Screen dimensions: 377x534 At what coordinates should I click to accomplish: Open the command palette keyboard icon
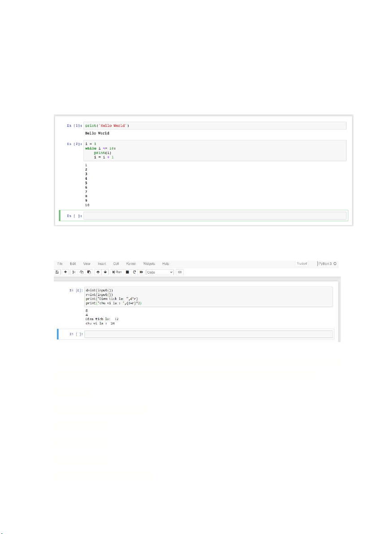[180, 272]
